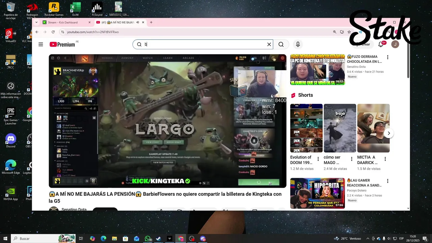Open NVIDIA App desktop icon

pos(11,193)
